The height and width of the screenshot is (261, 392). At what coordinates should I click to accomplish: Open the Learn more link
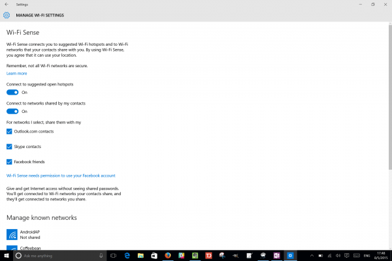pyautogui.click(x=16, y=74)
